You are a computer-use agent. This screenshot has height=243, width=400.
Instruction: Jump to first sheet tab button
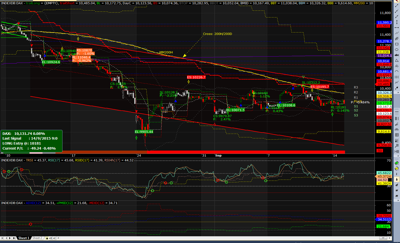tap(2, 238)
